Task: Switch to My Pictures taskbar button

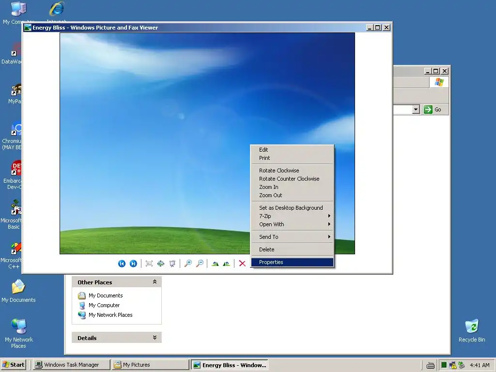Action: point(151,365)
